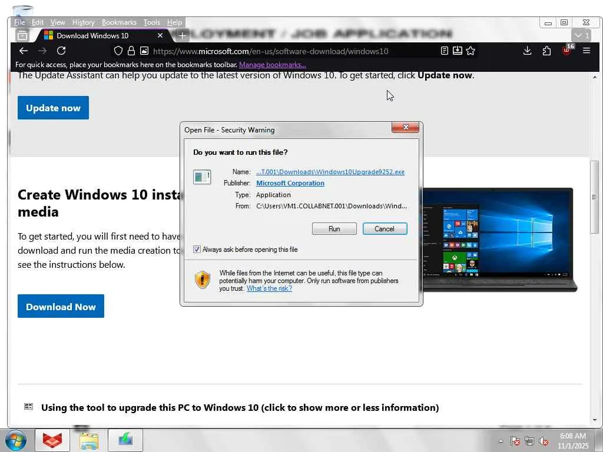
Task: Click the muted volume tray icon
Action: pos(544,441)
